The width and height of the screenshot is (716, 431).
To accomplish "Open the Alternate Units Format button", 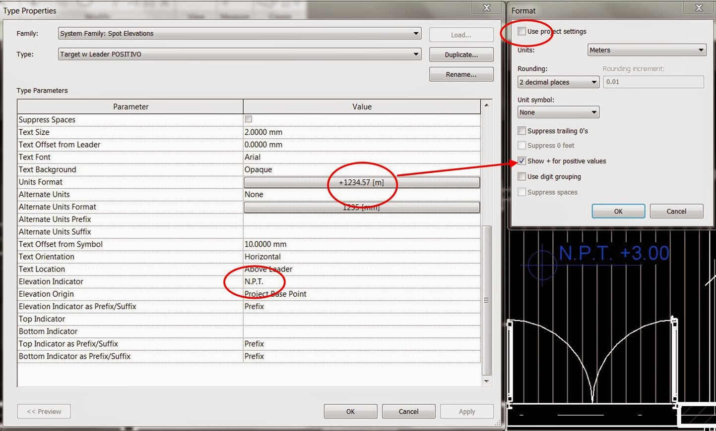I will click(362, 207).
